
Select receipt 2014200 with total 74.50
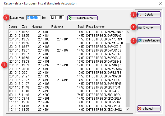point(66,94)
